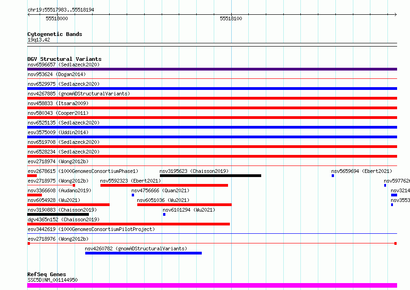Select red bar under nsv6054928

tap(68, 205)
